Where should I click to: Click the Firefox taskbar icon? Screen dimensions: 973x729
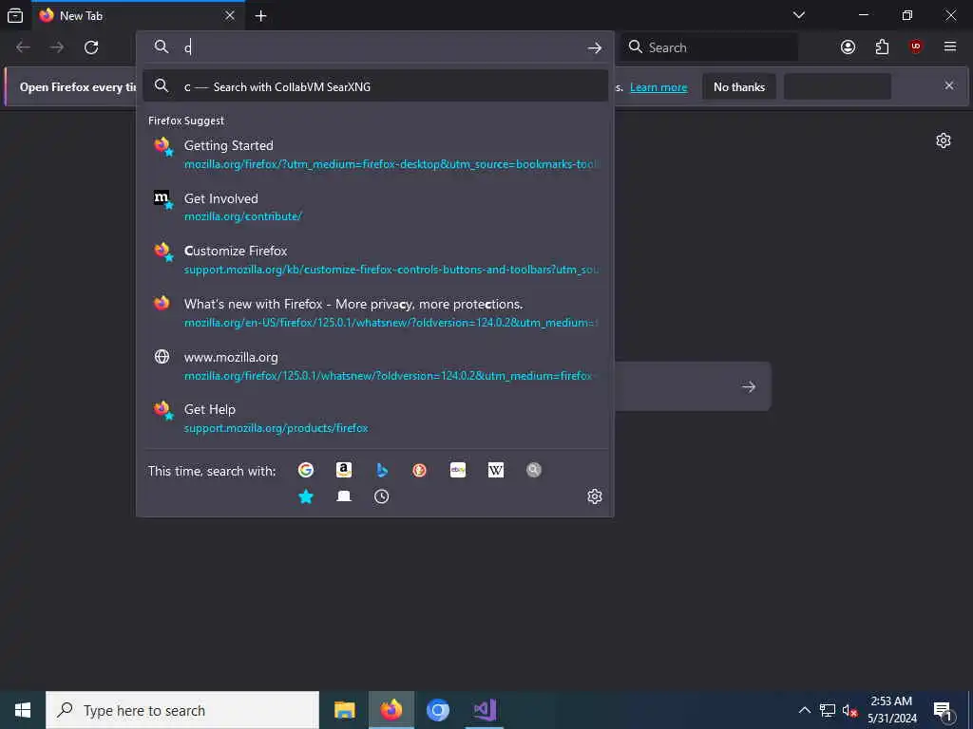391,710
